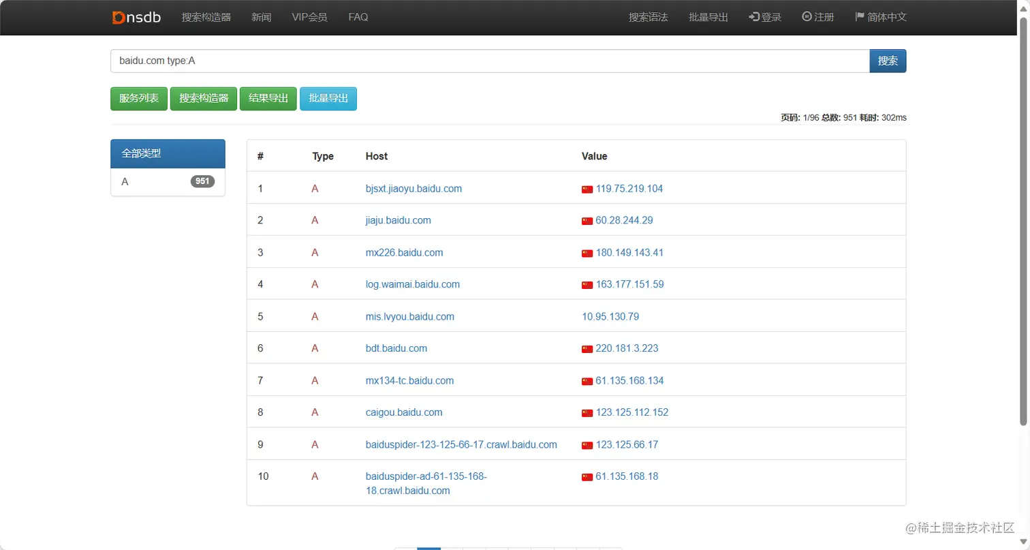1030x550 pixels.
Task: Click IP value 60.28.244.29
Action: (625, 220)
